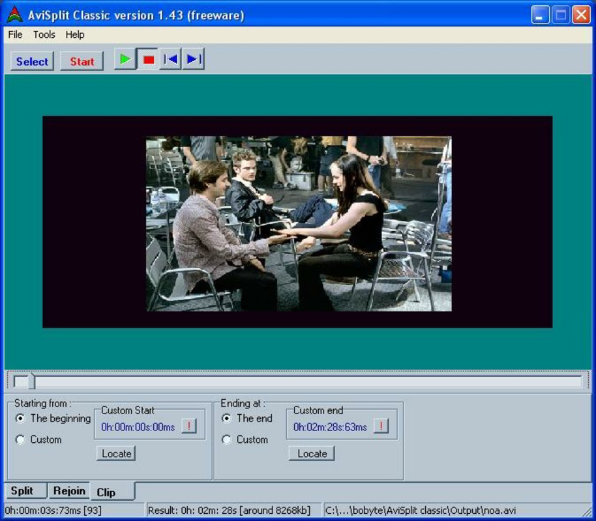Choose Custom under Starting from
This screenshot has height=521, width=596.
tap(38, 440)
